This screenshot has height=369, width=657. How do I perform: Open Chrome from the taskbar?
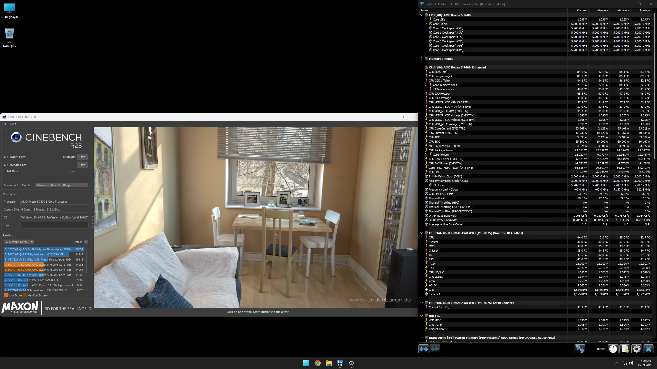click(x=317, y=363)
